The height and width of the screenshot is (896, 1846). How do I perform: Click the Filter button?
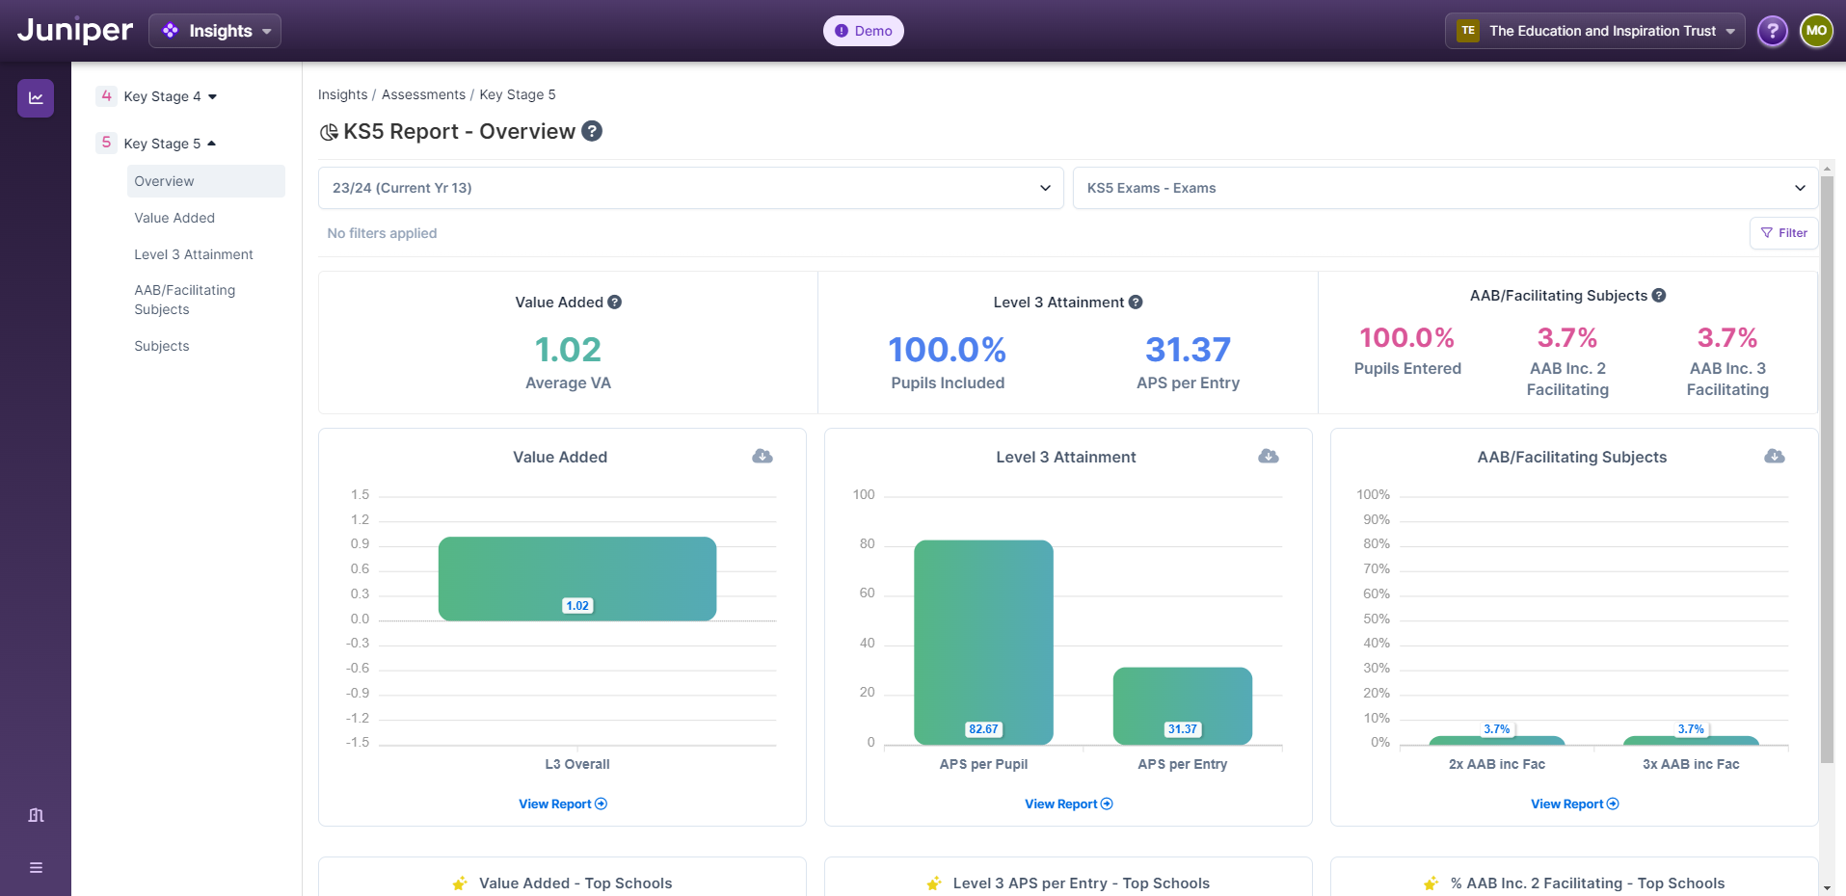point(1783,233)
